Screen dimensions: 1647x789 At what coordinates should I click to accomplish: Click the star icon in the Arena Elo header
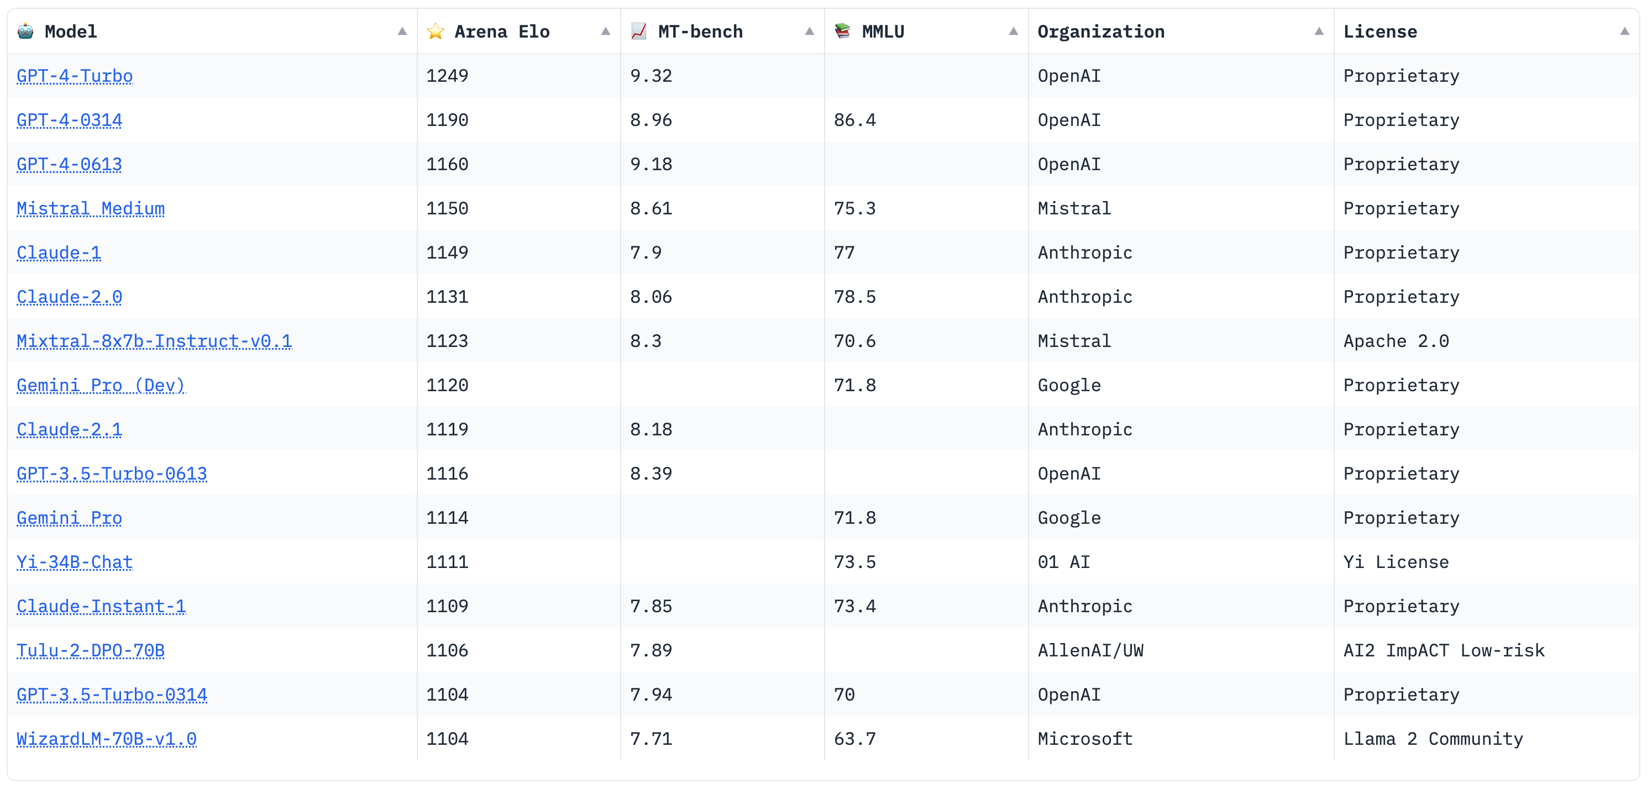pos(437,31)
